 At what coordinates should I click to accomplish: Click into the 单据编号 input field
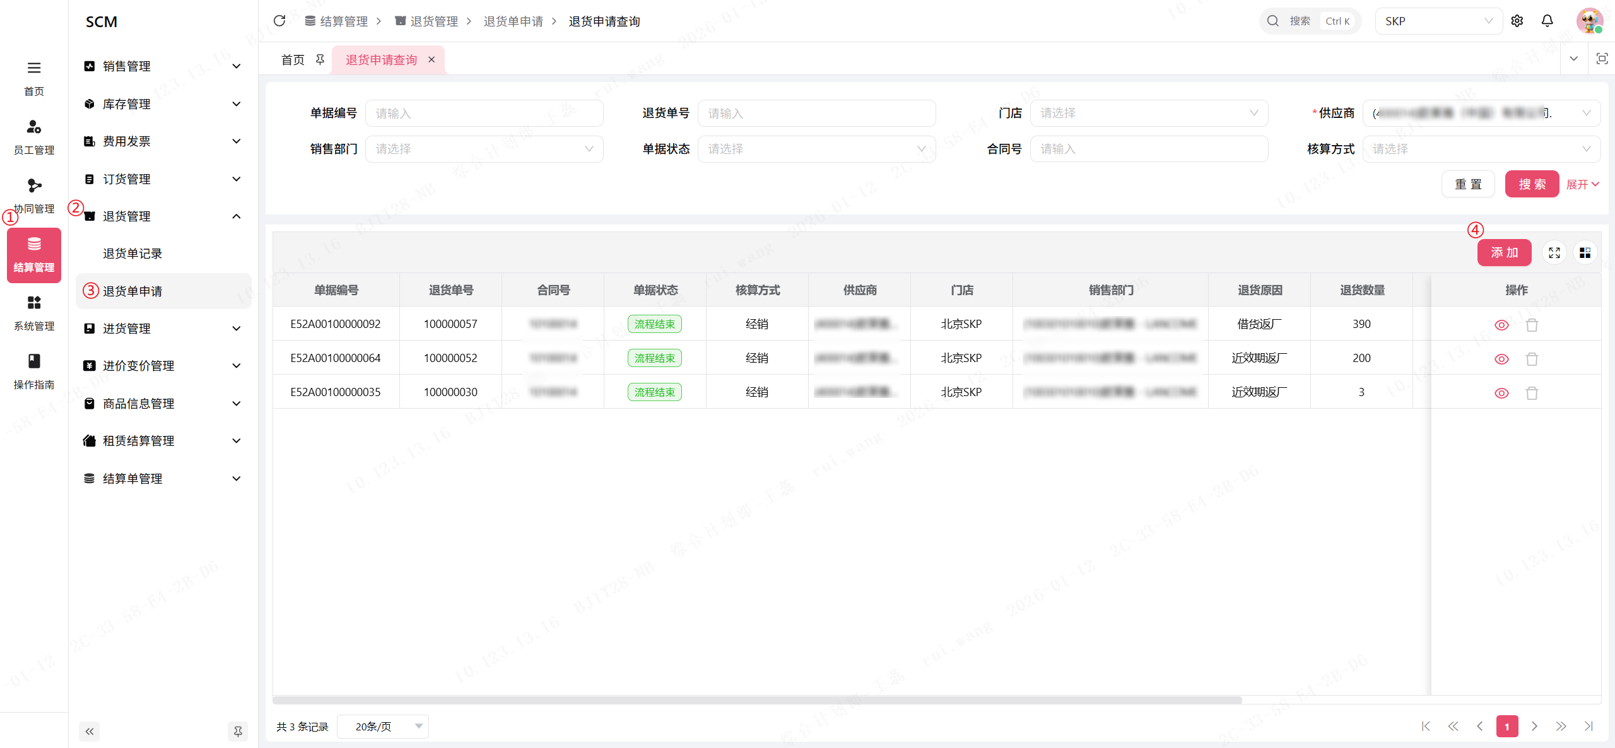(484, 113)
